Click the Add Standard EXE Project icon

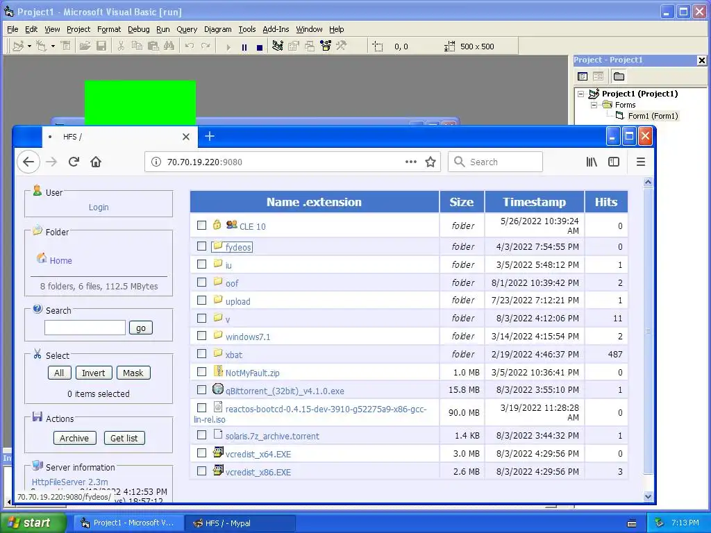18,46
